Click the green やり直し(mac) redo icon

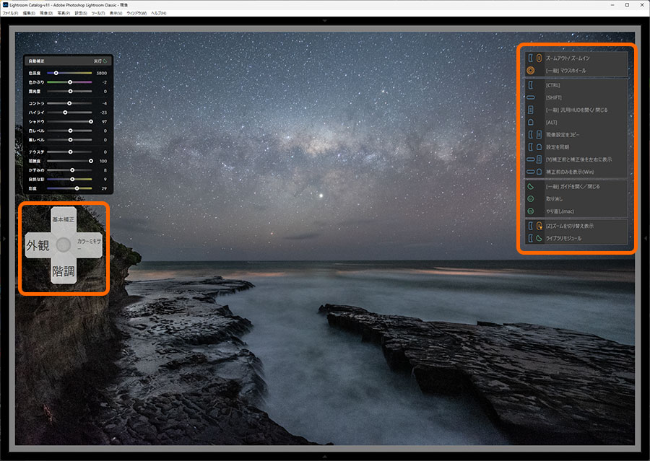(x=530, y=211)
